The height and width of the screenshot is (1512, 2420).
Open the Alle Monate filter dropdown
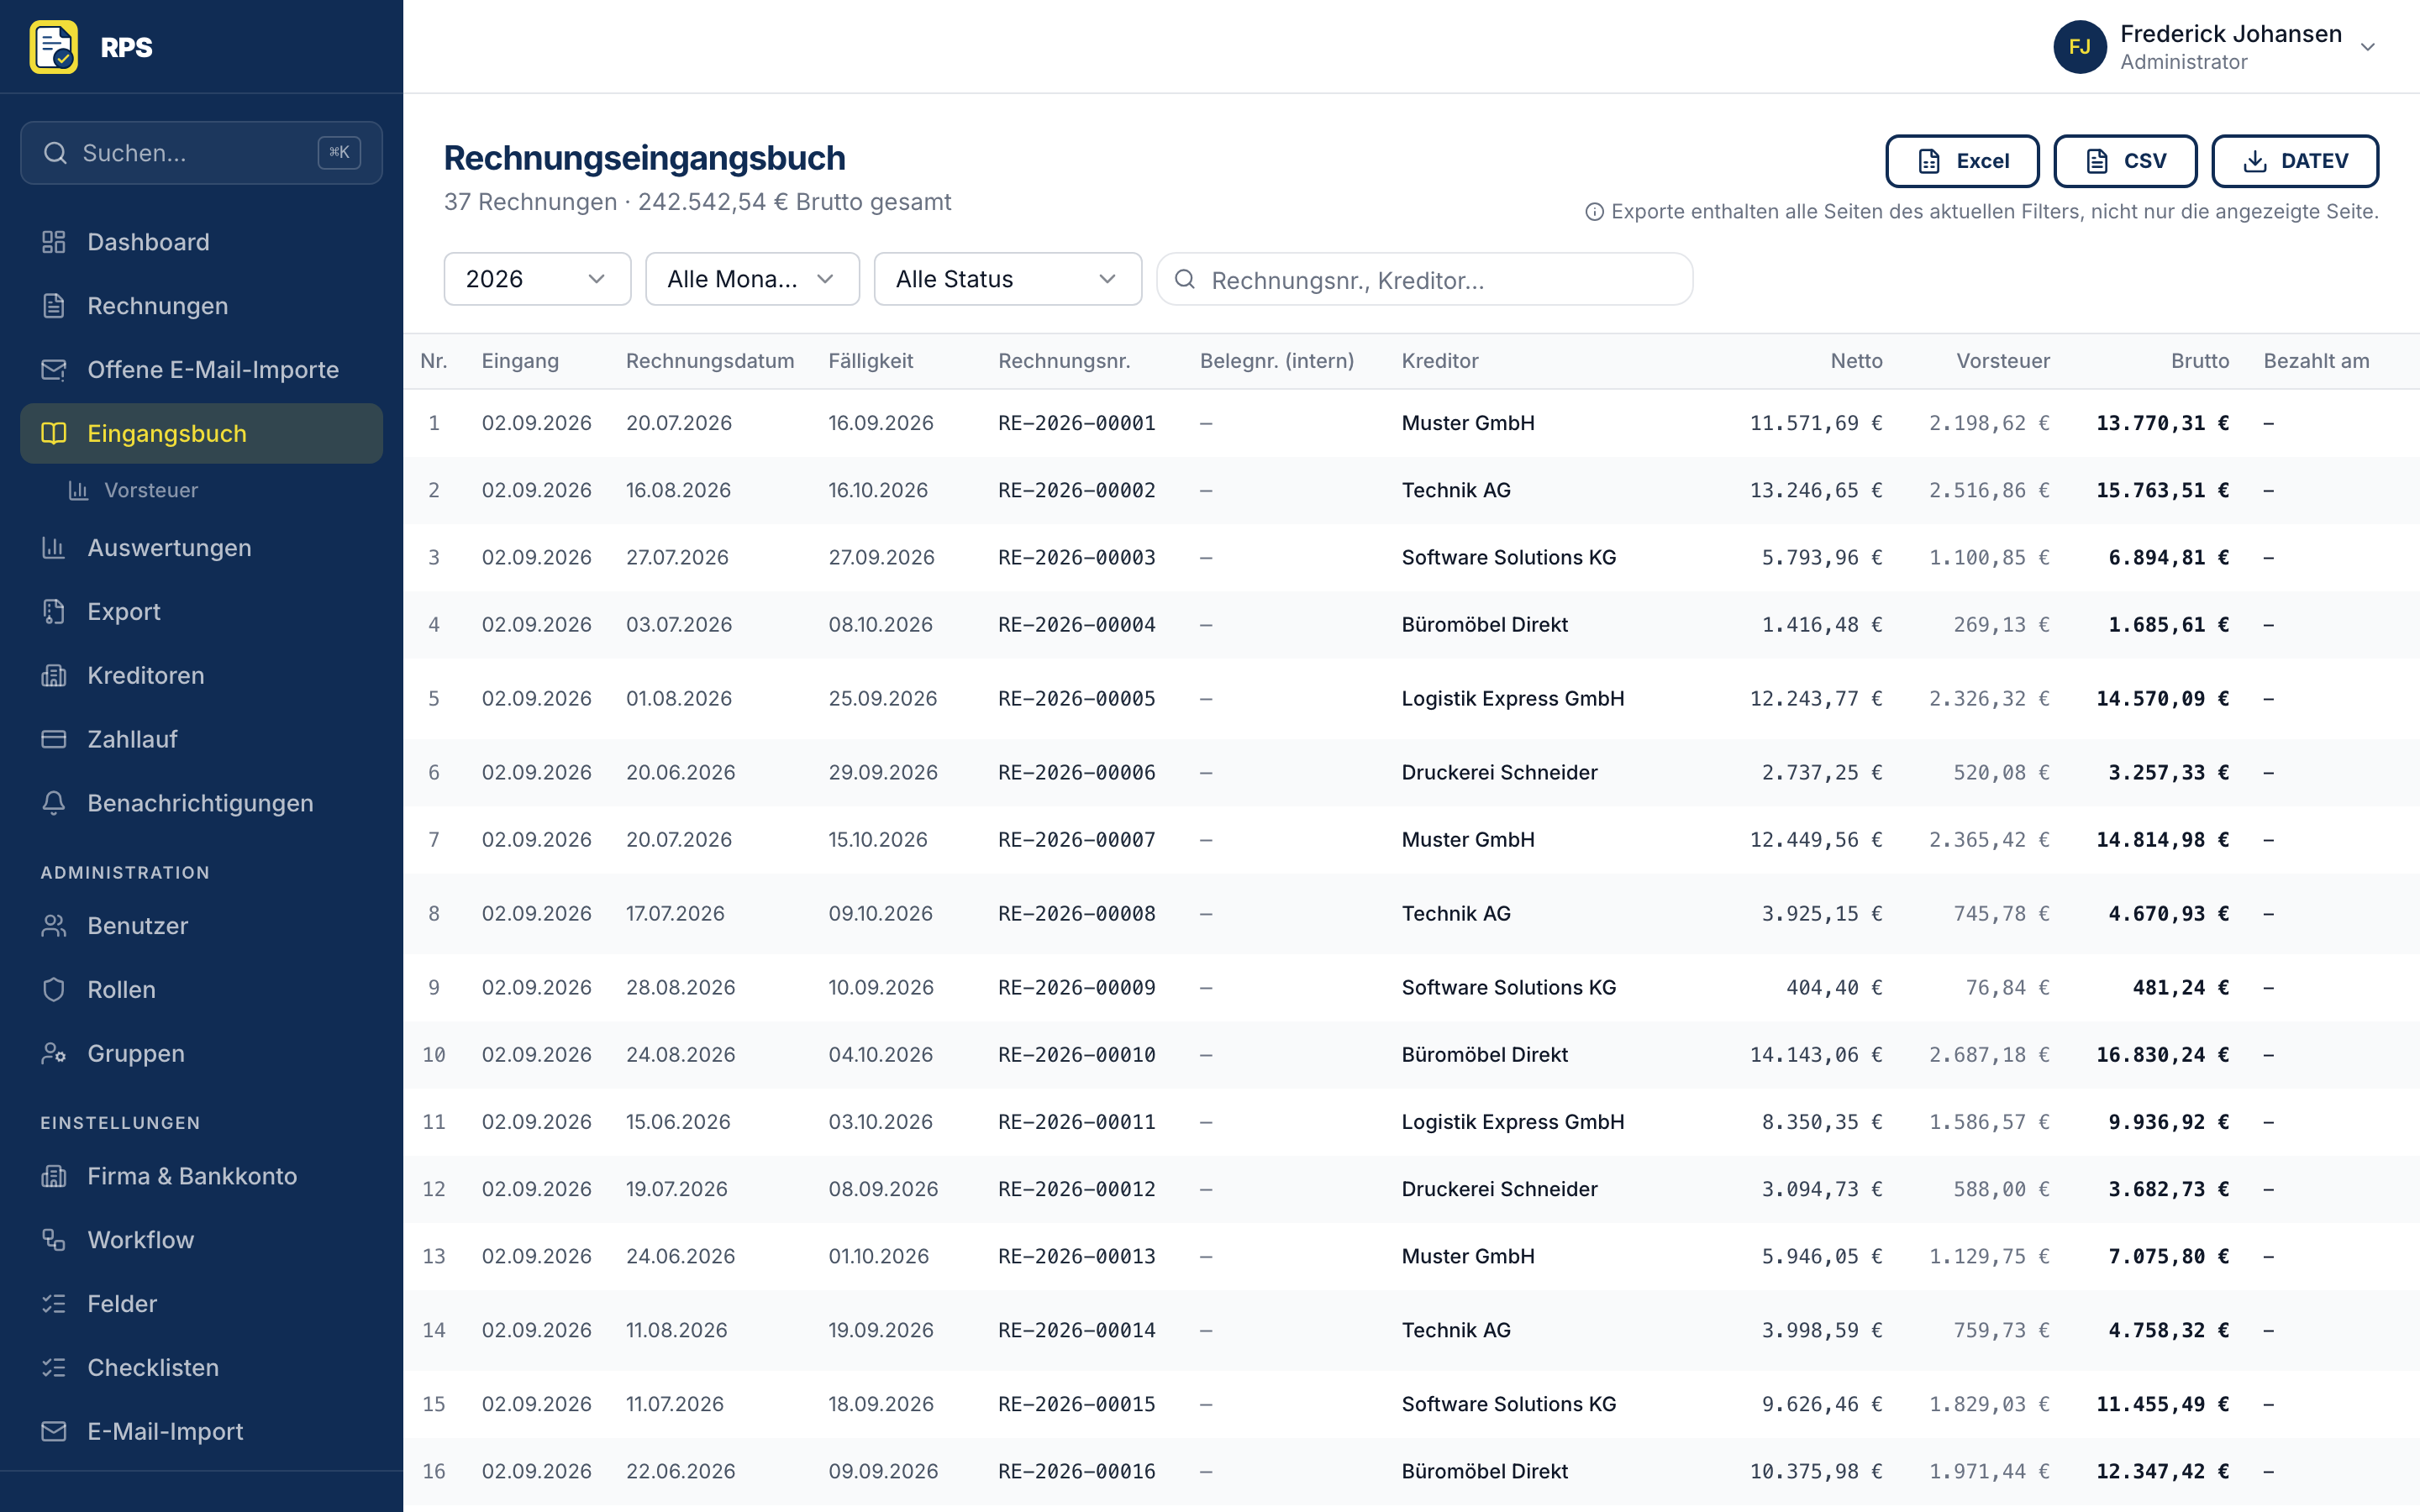752,279
